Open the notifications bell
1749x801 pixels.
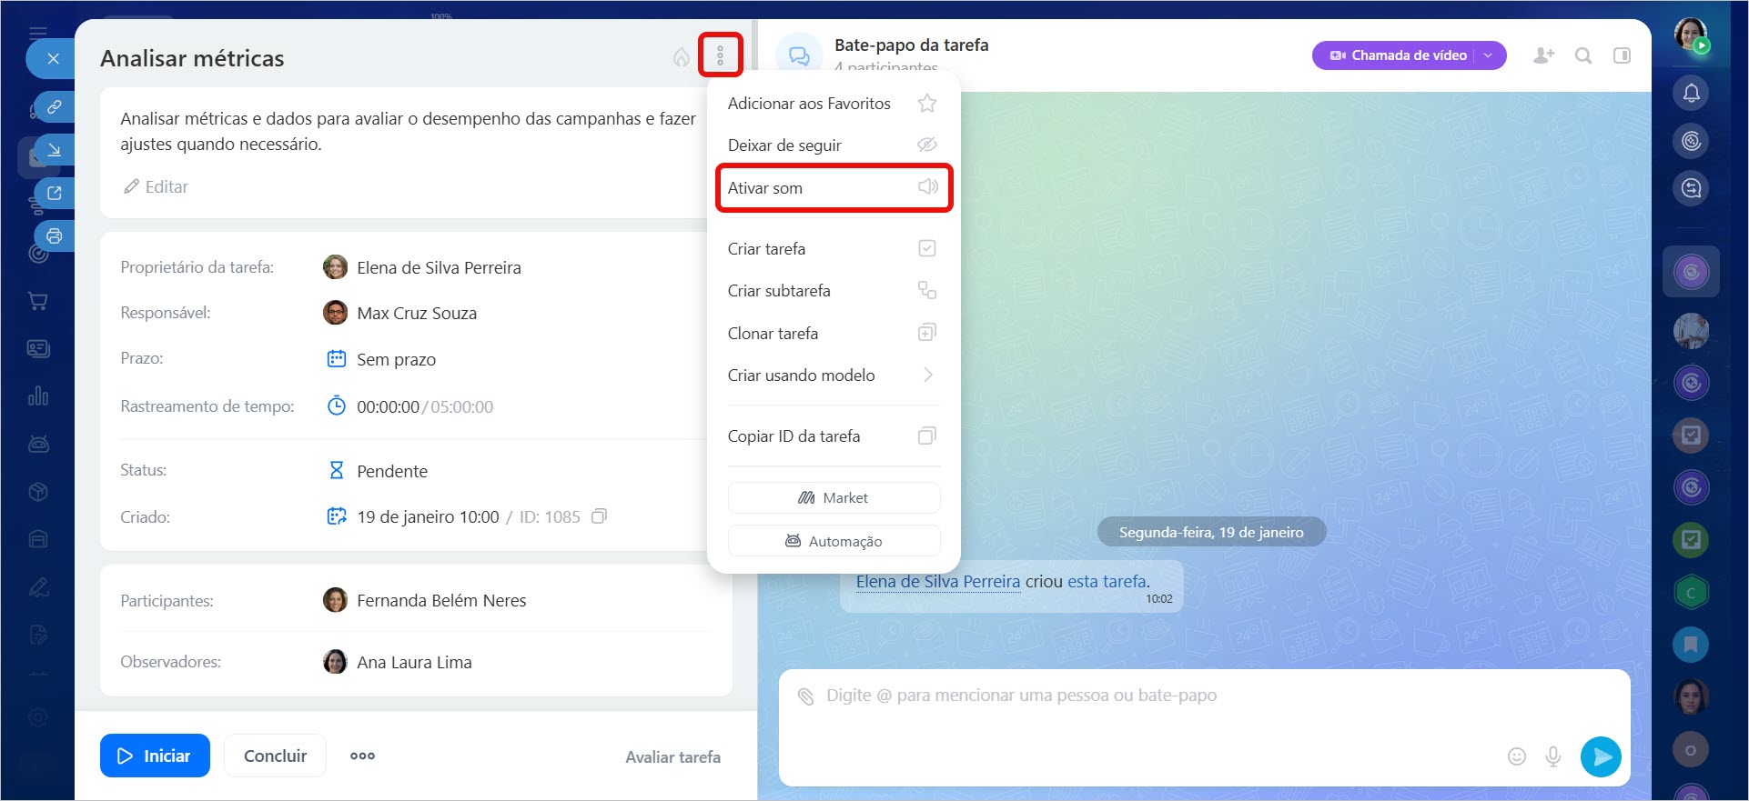pyautogui.click(x=1691, y=93)
